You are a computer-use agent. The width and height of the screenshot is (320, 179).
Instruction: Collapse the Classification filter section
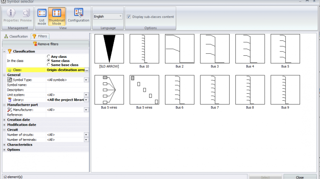click(x=4, y=51)
